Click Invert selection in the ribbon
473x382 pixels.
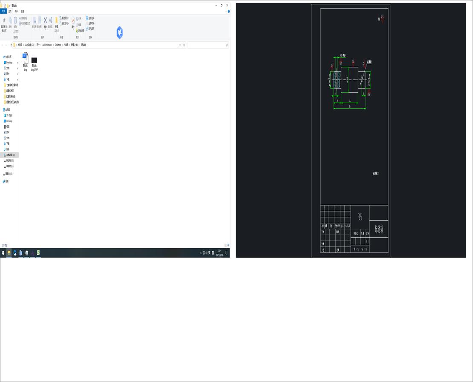click(90, 29)
